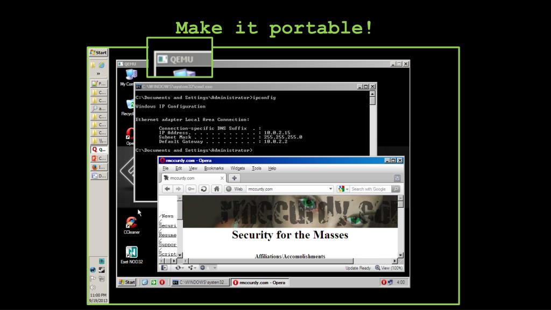
Task: Click Update Ready in Opera status bar
Action: (x=358, y=268)
